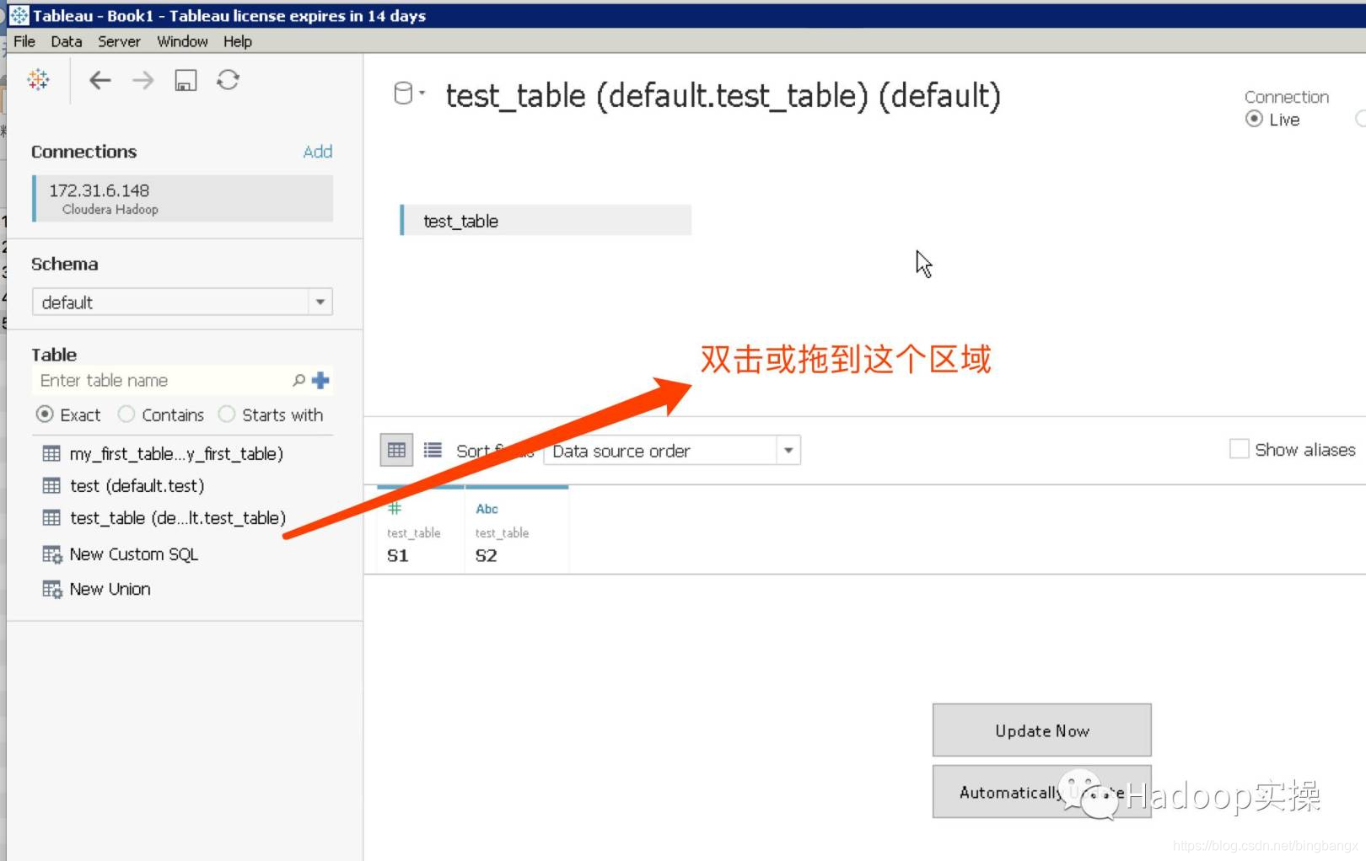Switch to metadata list view
The height and width of the screenshot is (861, 1366).
coord(433,450)
